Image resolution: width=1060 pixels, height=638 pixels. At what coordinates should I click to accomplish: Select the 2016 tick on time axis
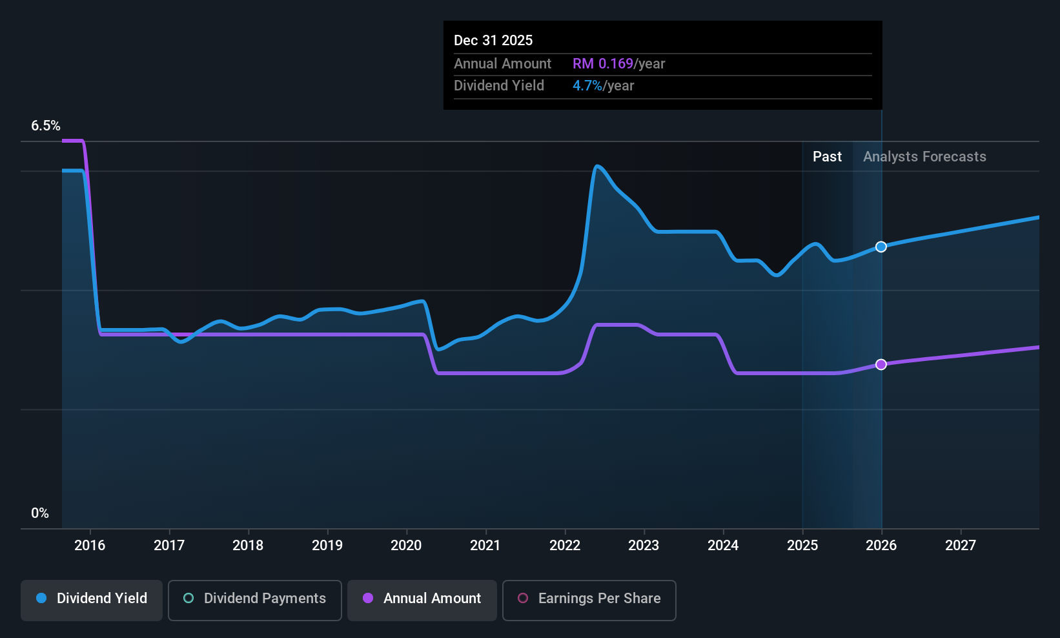click(90, 546)
